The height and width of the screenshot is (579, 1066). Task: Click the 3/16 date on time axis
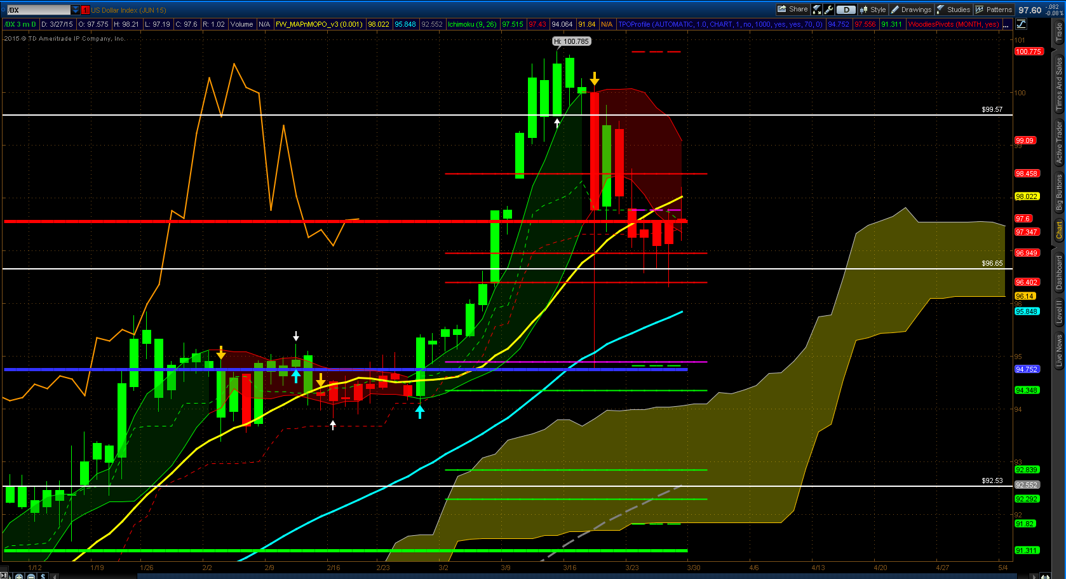570,568
